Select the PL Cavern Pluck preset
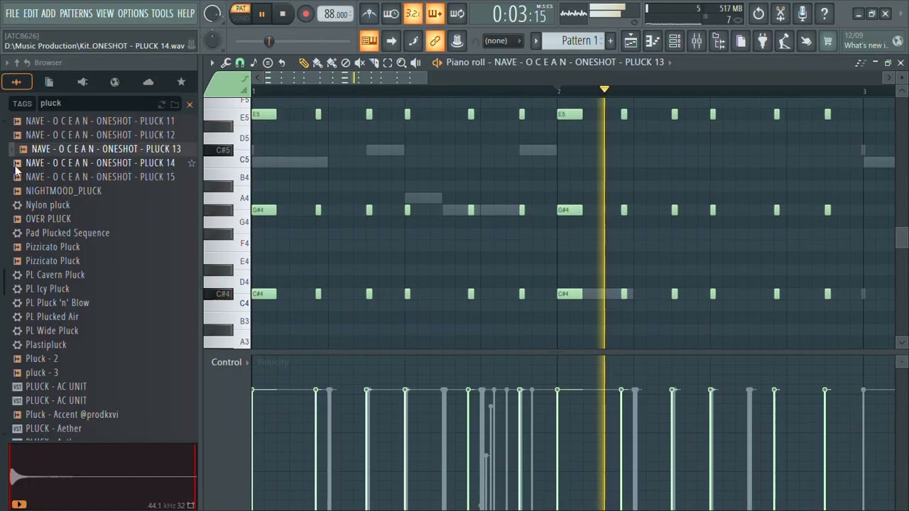The height and width of the screenshot is (511, 909). tap(55, 275)
